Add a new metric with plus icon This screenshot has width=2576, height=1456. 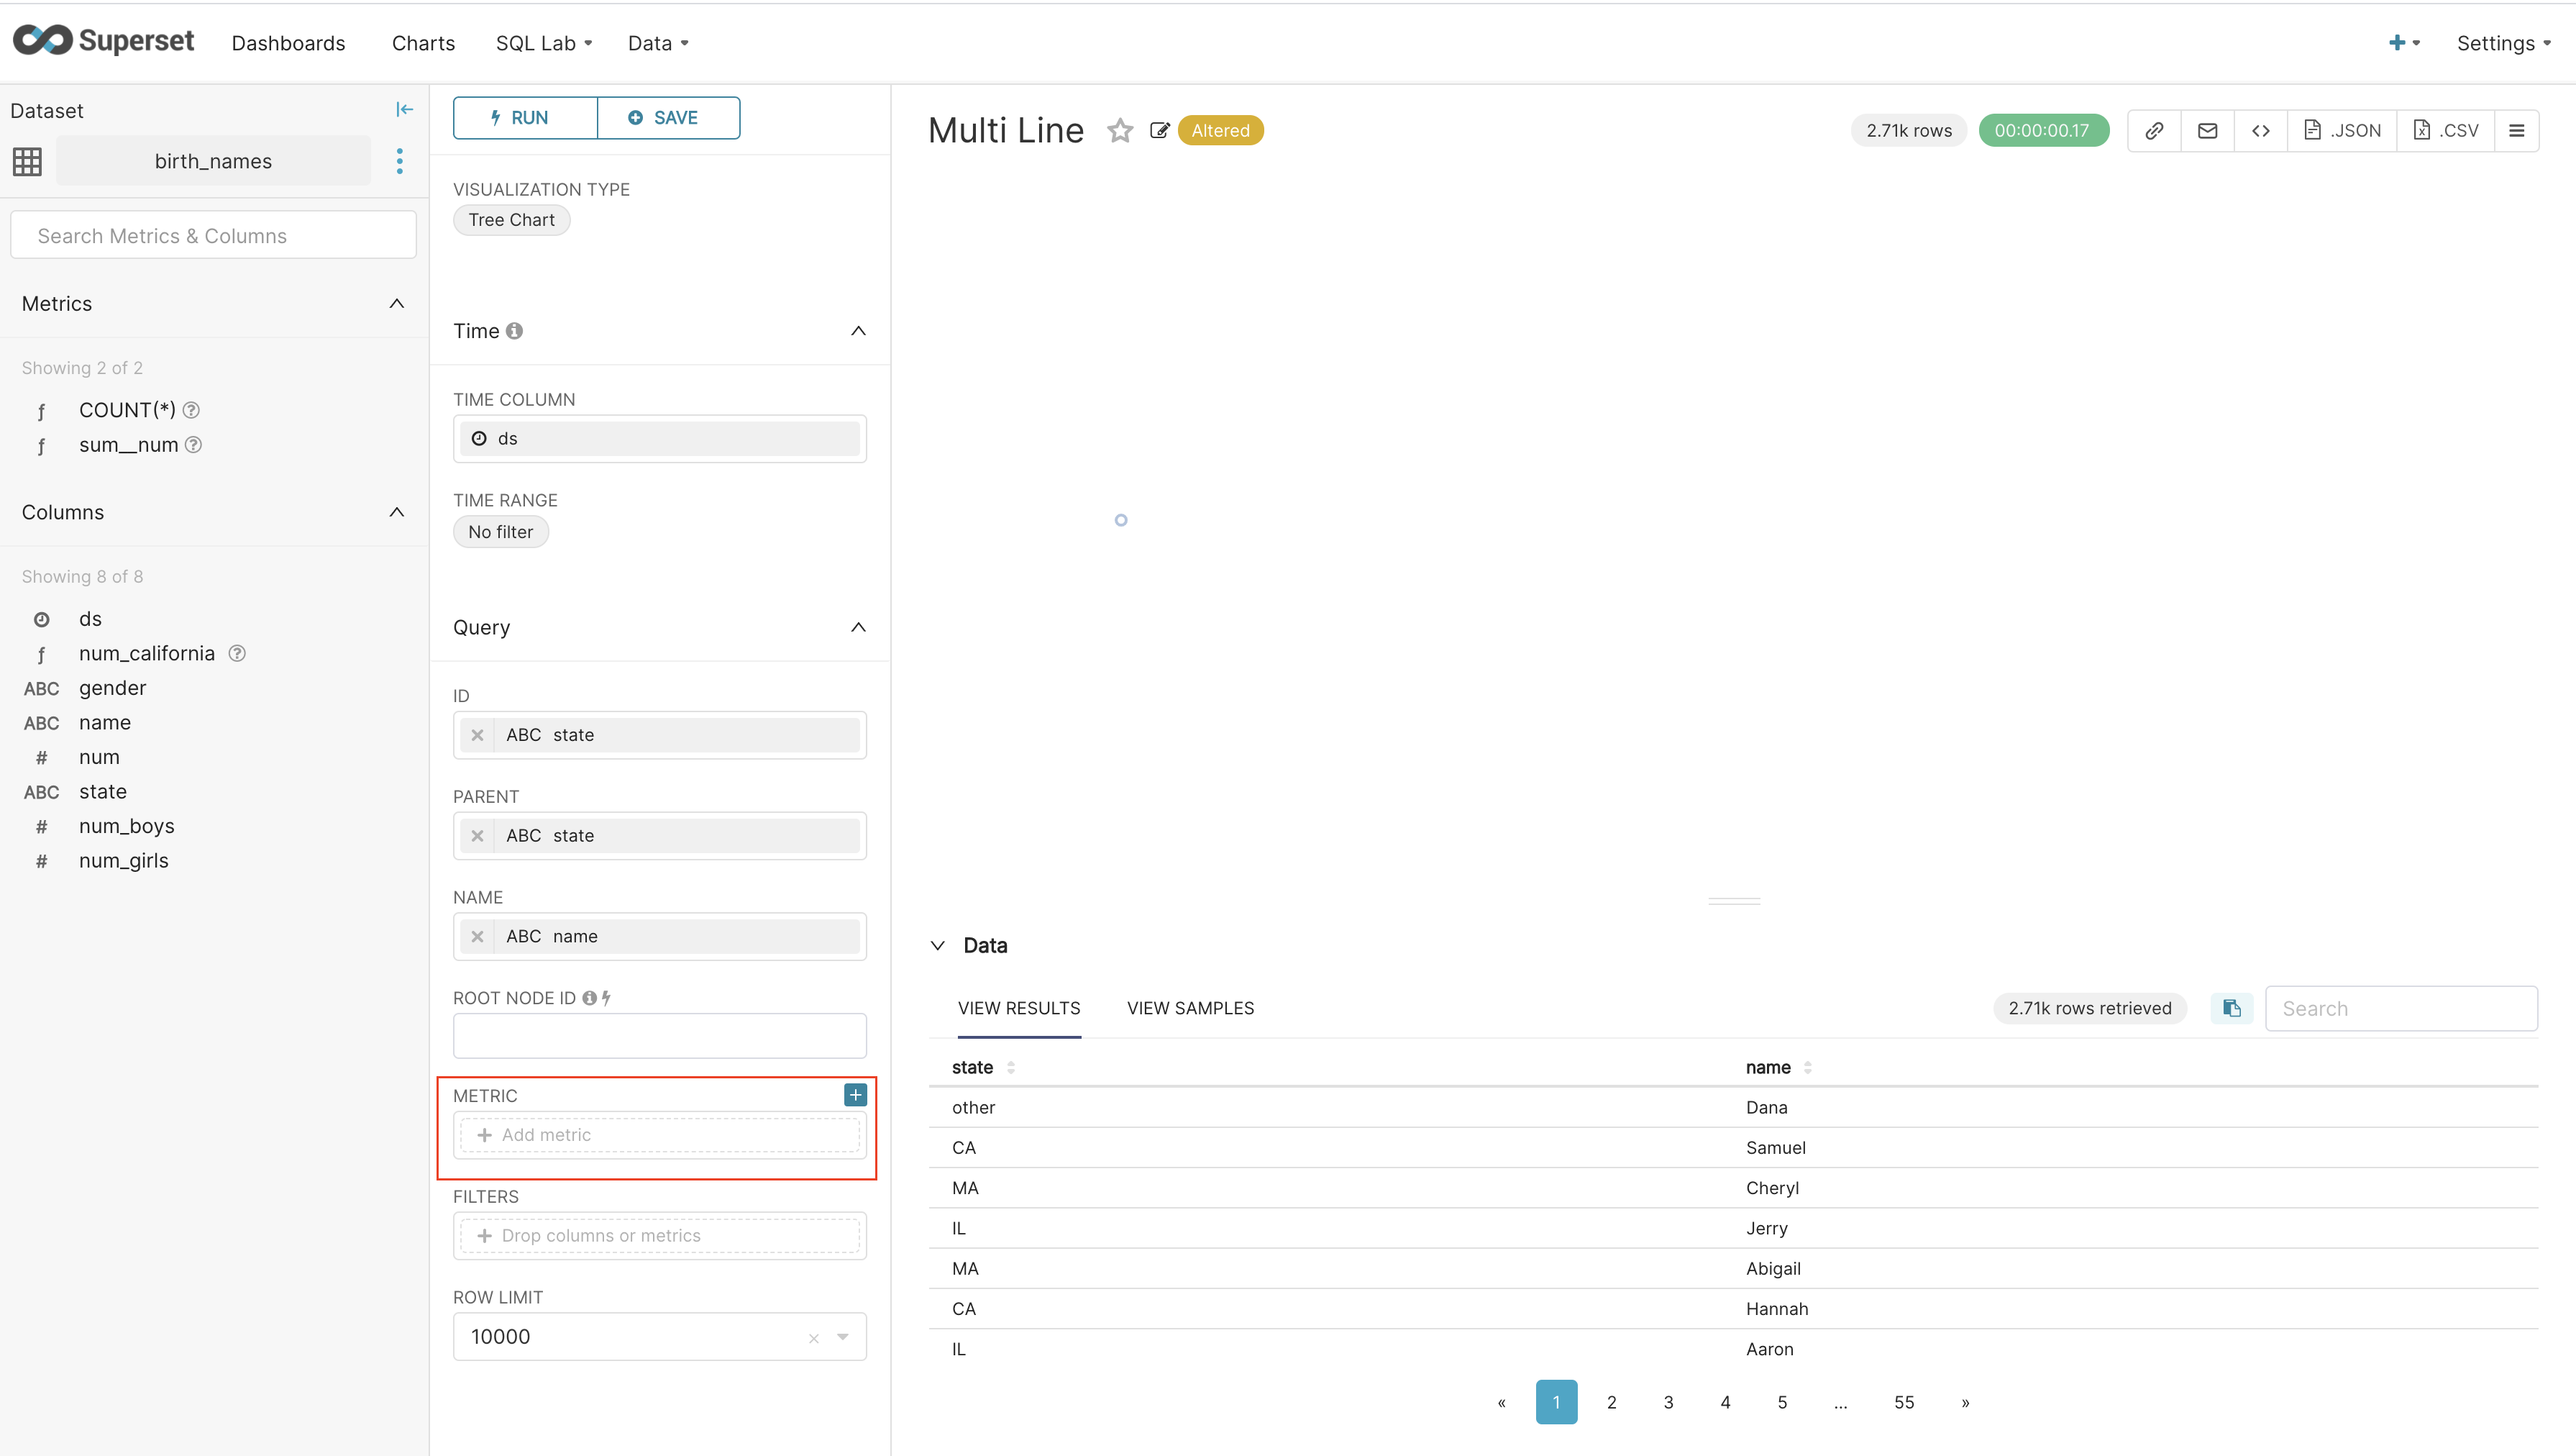[855, 1095]
